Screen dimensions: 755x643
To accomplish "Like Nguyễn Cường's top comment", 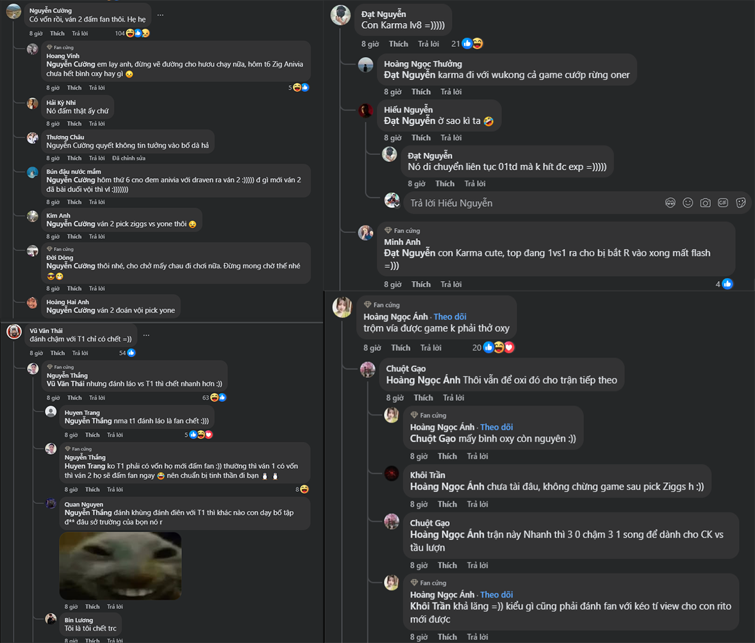I will point(58,33).
